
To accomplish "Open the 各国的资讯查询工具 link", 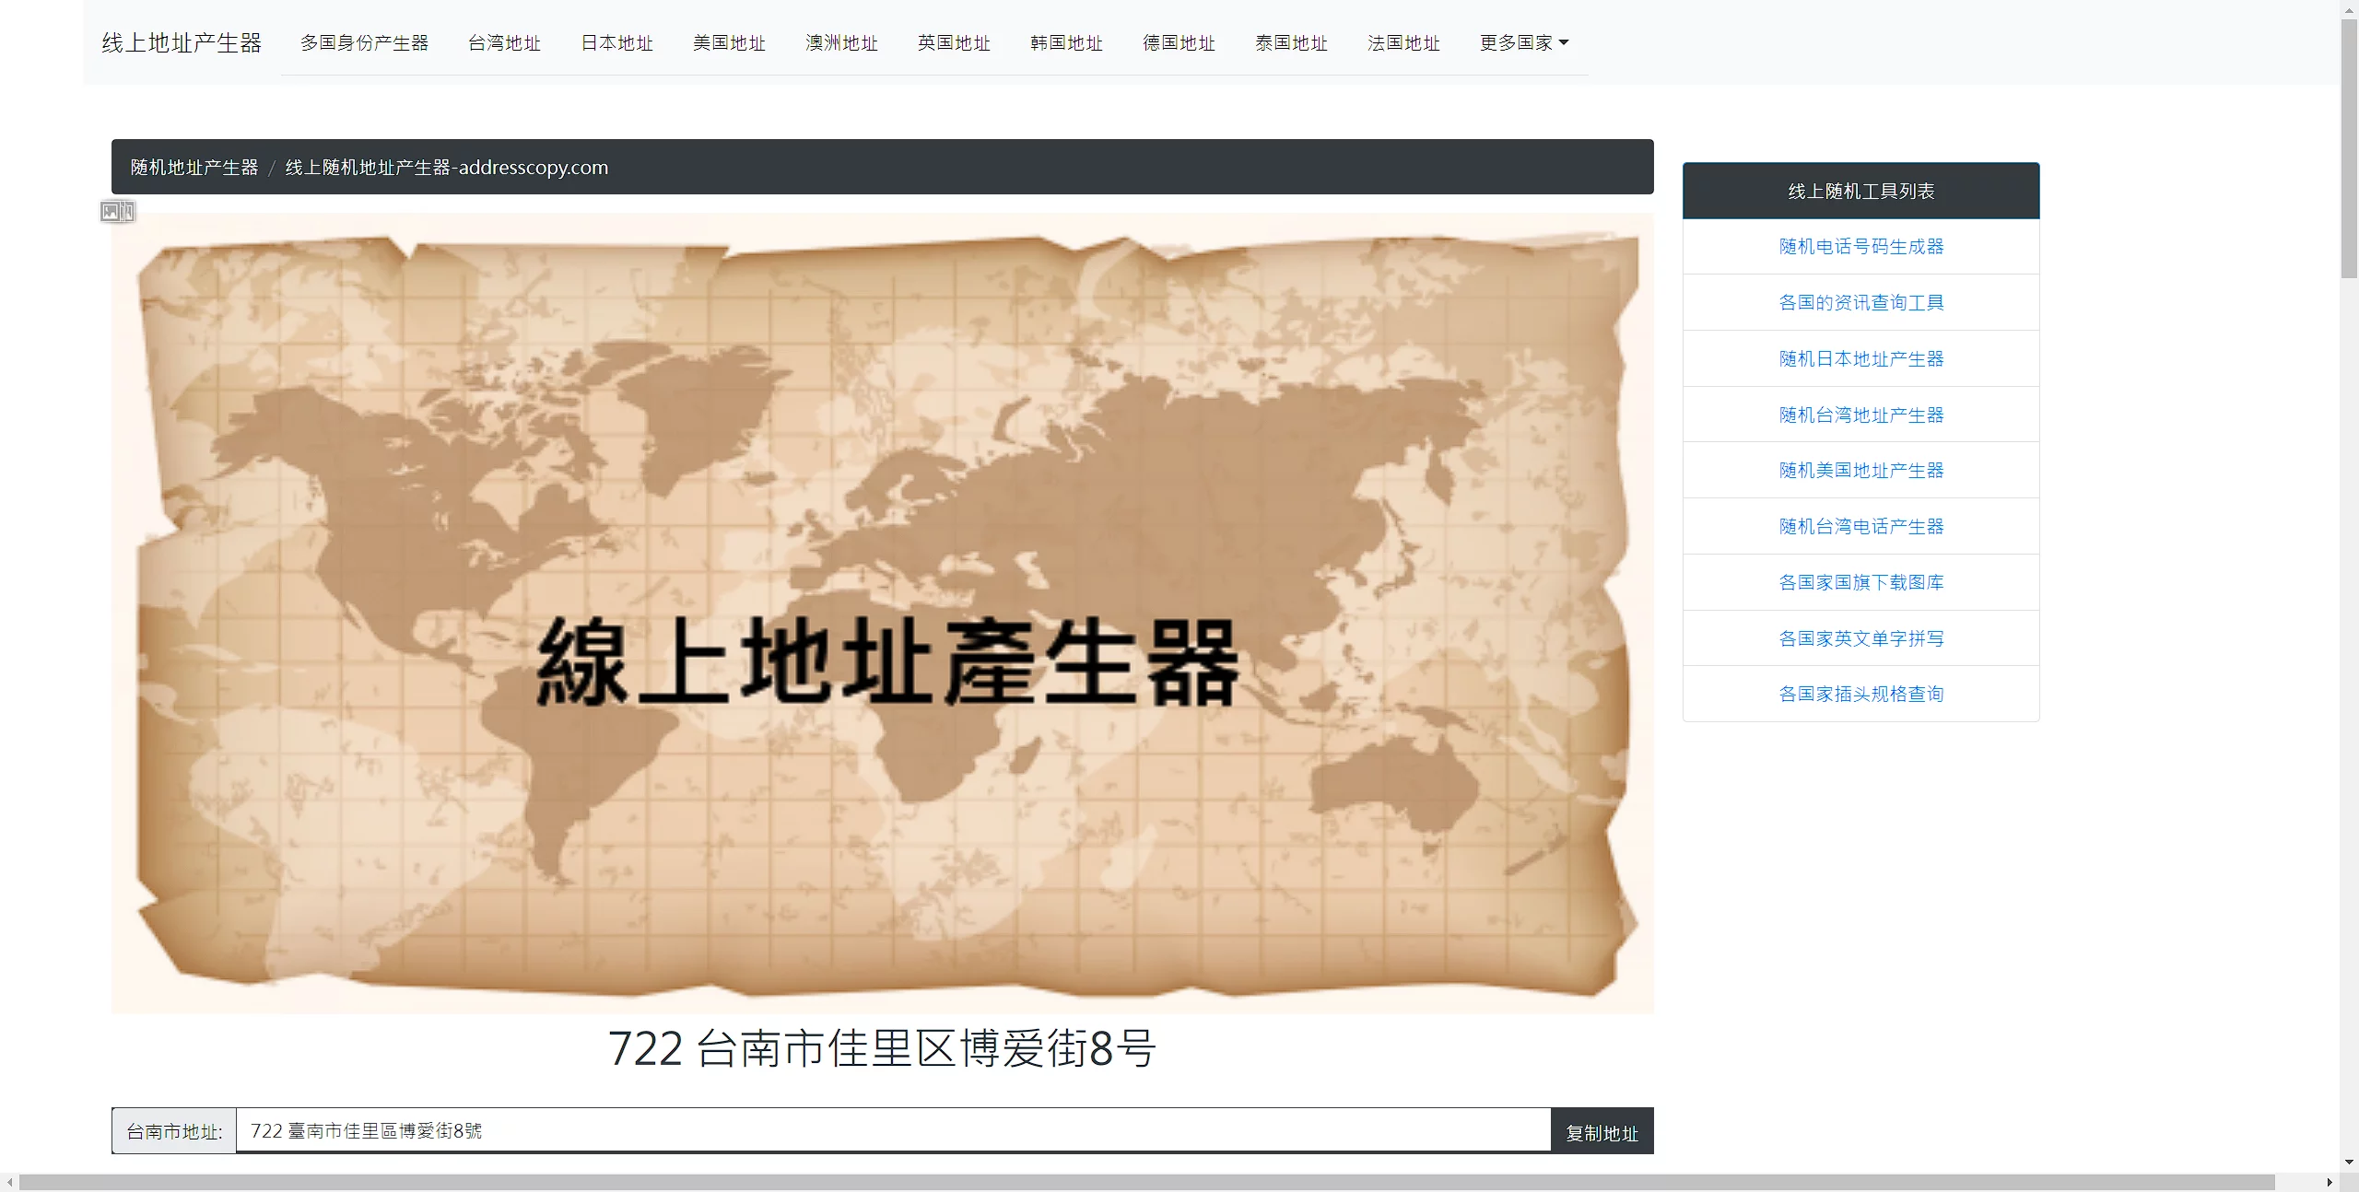I will [1860, 303].
